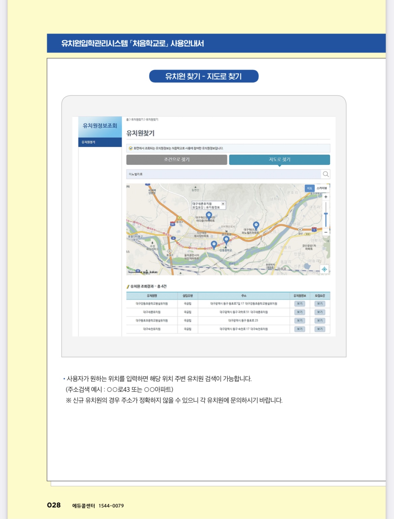Click the map pin near 이노힐즈아파트
The height and width of the screenshot is (519, 394).
point(256,226)
